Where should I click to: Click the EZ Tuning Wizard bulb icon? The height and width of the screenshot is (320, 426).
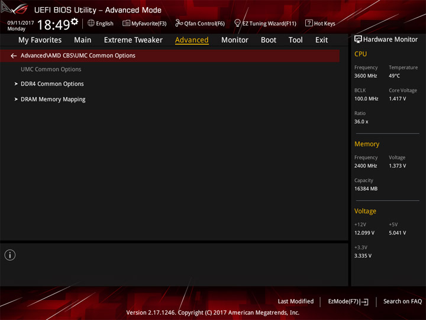(x=237, y=23)
